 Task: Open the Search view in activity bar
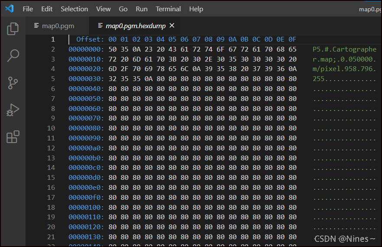pos(13,55)
